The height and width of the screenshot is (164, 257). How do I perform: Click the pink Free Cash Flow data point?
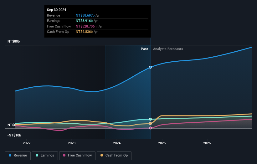150,128
